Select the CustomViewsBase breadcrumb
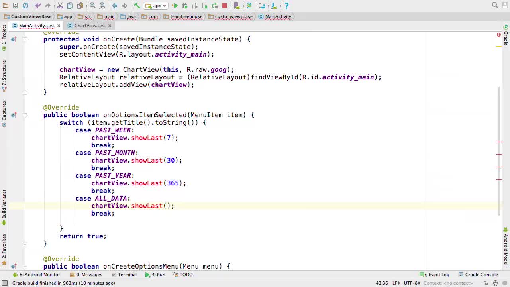Viewport: 510px width, 287px height. pos(28,16)
